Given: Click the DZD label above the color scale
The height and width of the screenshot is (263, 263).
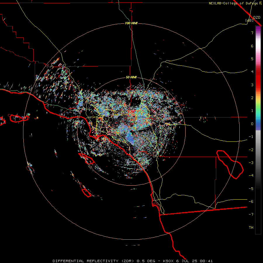Looking at the screenshot, I should coord(257,18).
